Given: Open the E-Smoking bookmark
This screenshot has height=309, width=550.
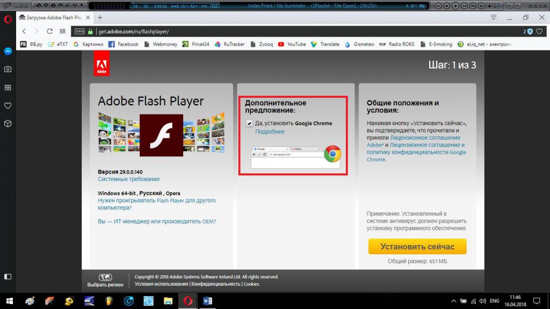Looking at the screenshot, I should pos(436,44).
